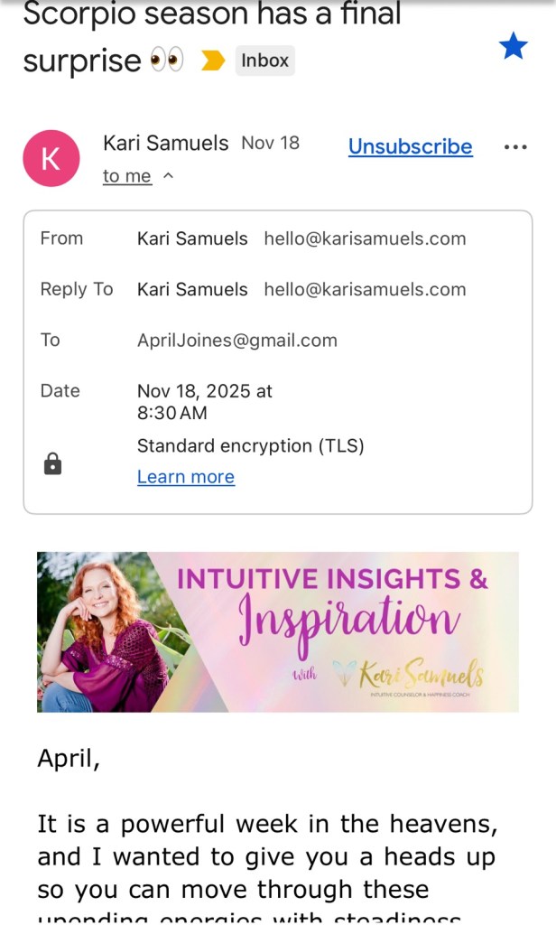Tap the Standard encryption (TLS) text
Screen dimensions: 556x925
tap(250, 445)
